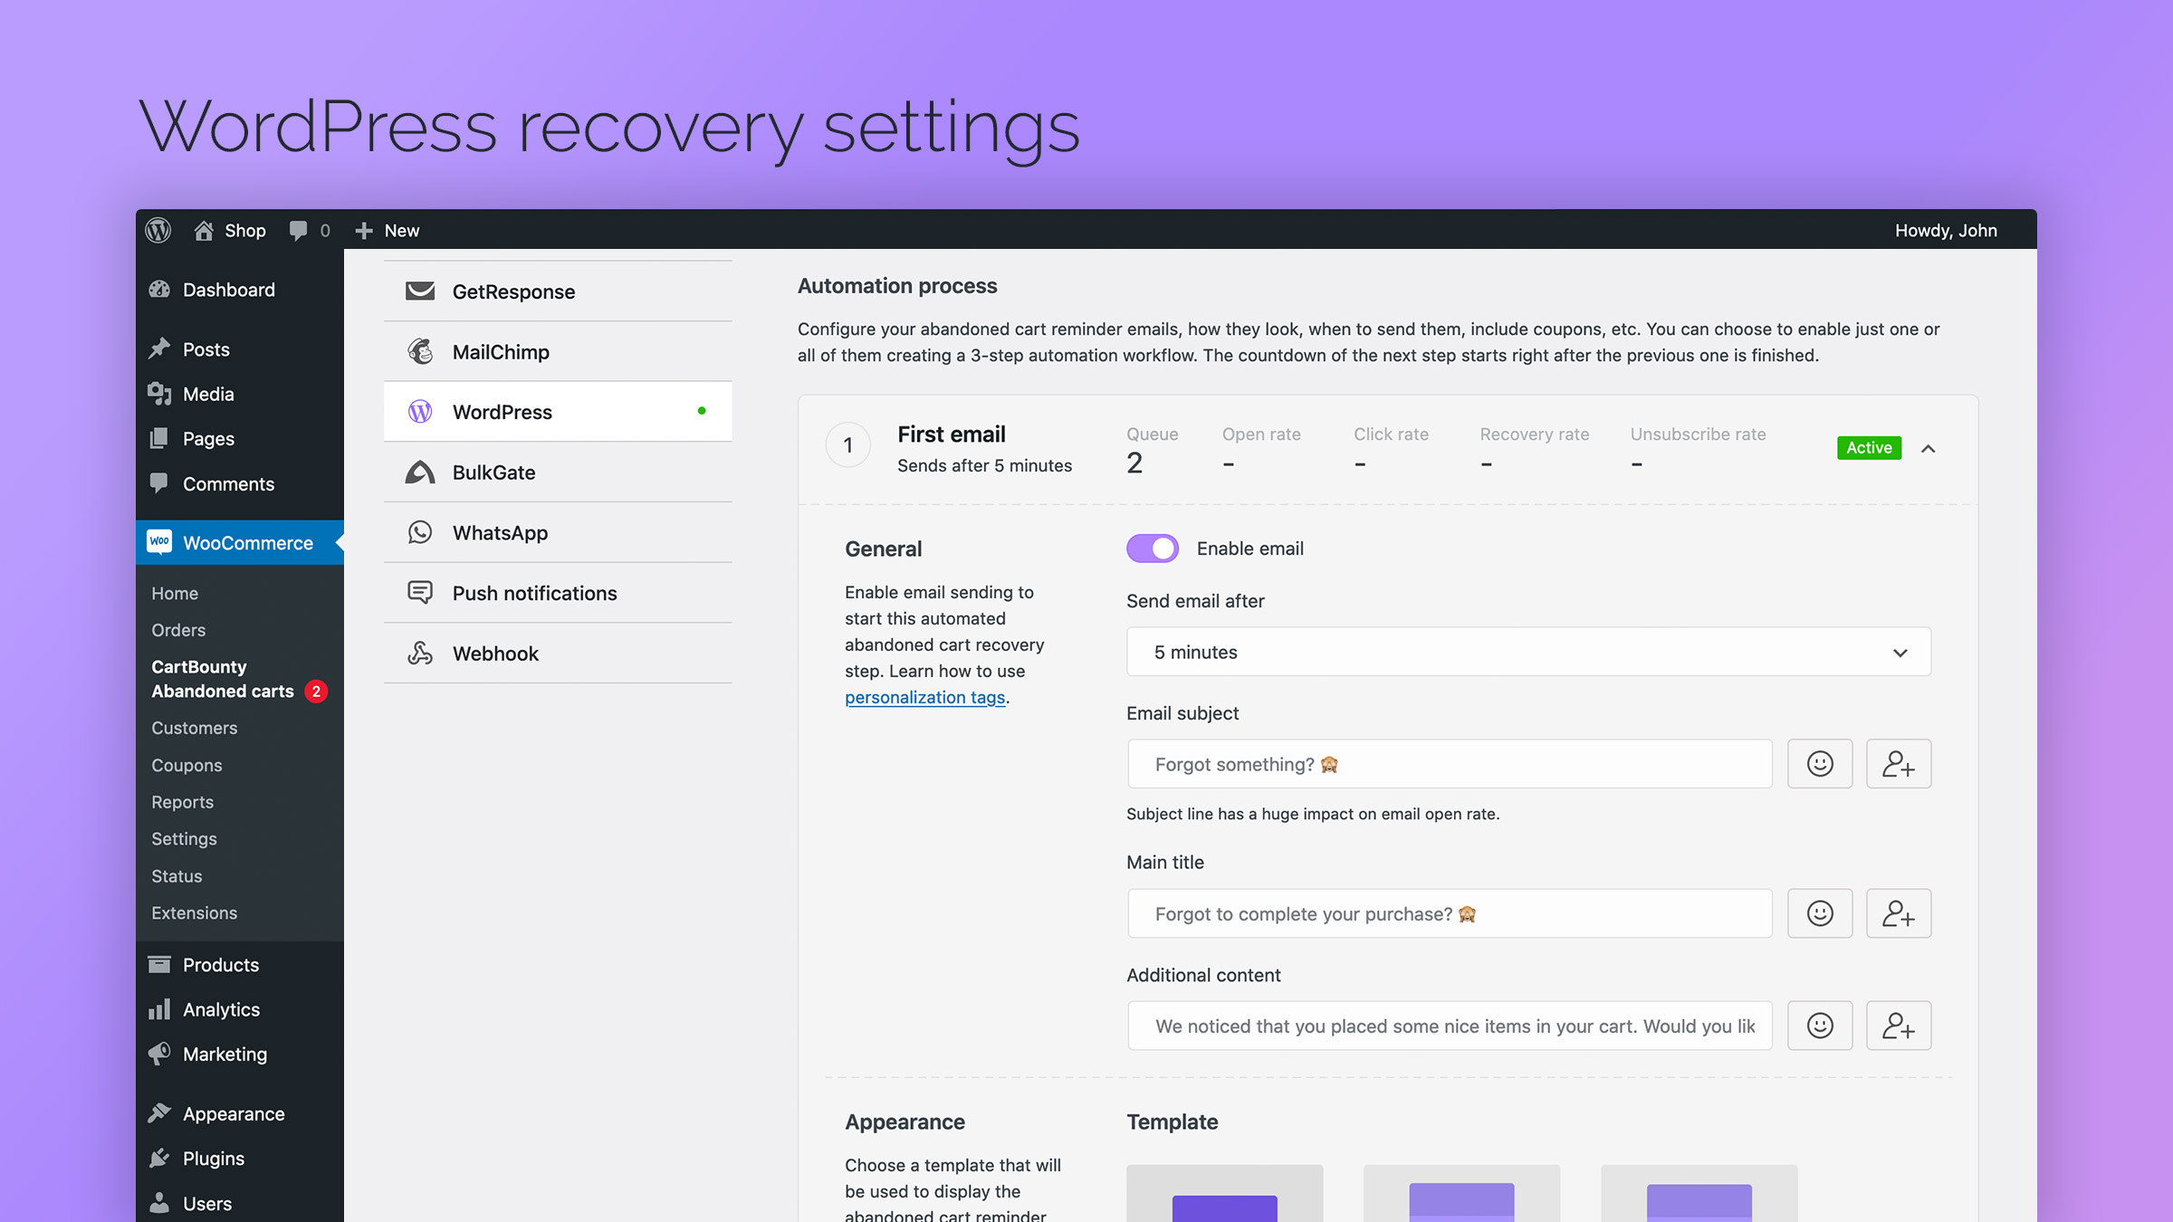Disable the Enable email toggle
2173x1222 pixels.
tap(1153, 548)
